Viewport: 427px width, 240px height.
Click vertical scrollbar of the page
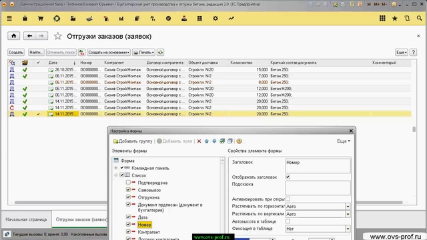pyautogui.click(x=414, y=129)
